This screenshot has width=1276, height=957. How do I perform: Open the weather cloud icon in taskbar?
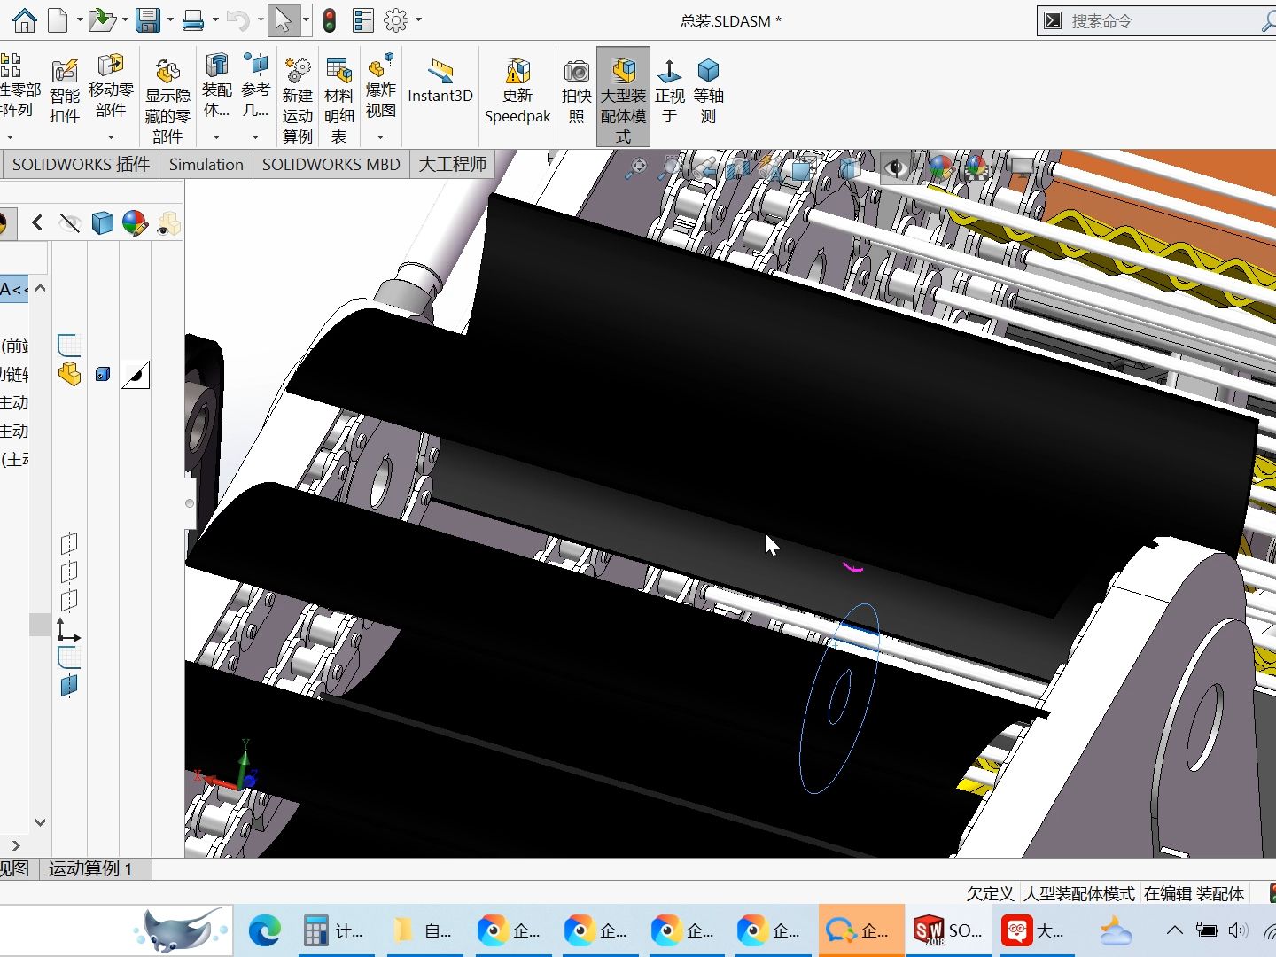(x=1115, y=931)
